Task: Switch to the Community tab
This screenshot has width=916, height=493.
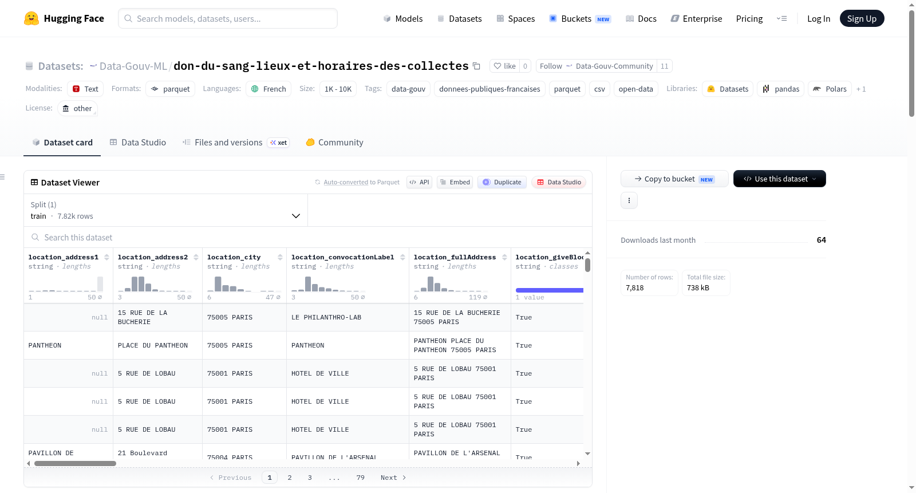Action: point(334,143)
